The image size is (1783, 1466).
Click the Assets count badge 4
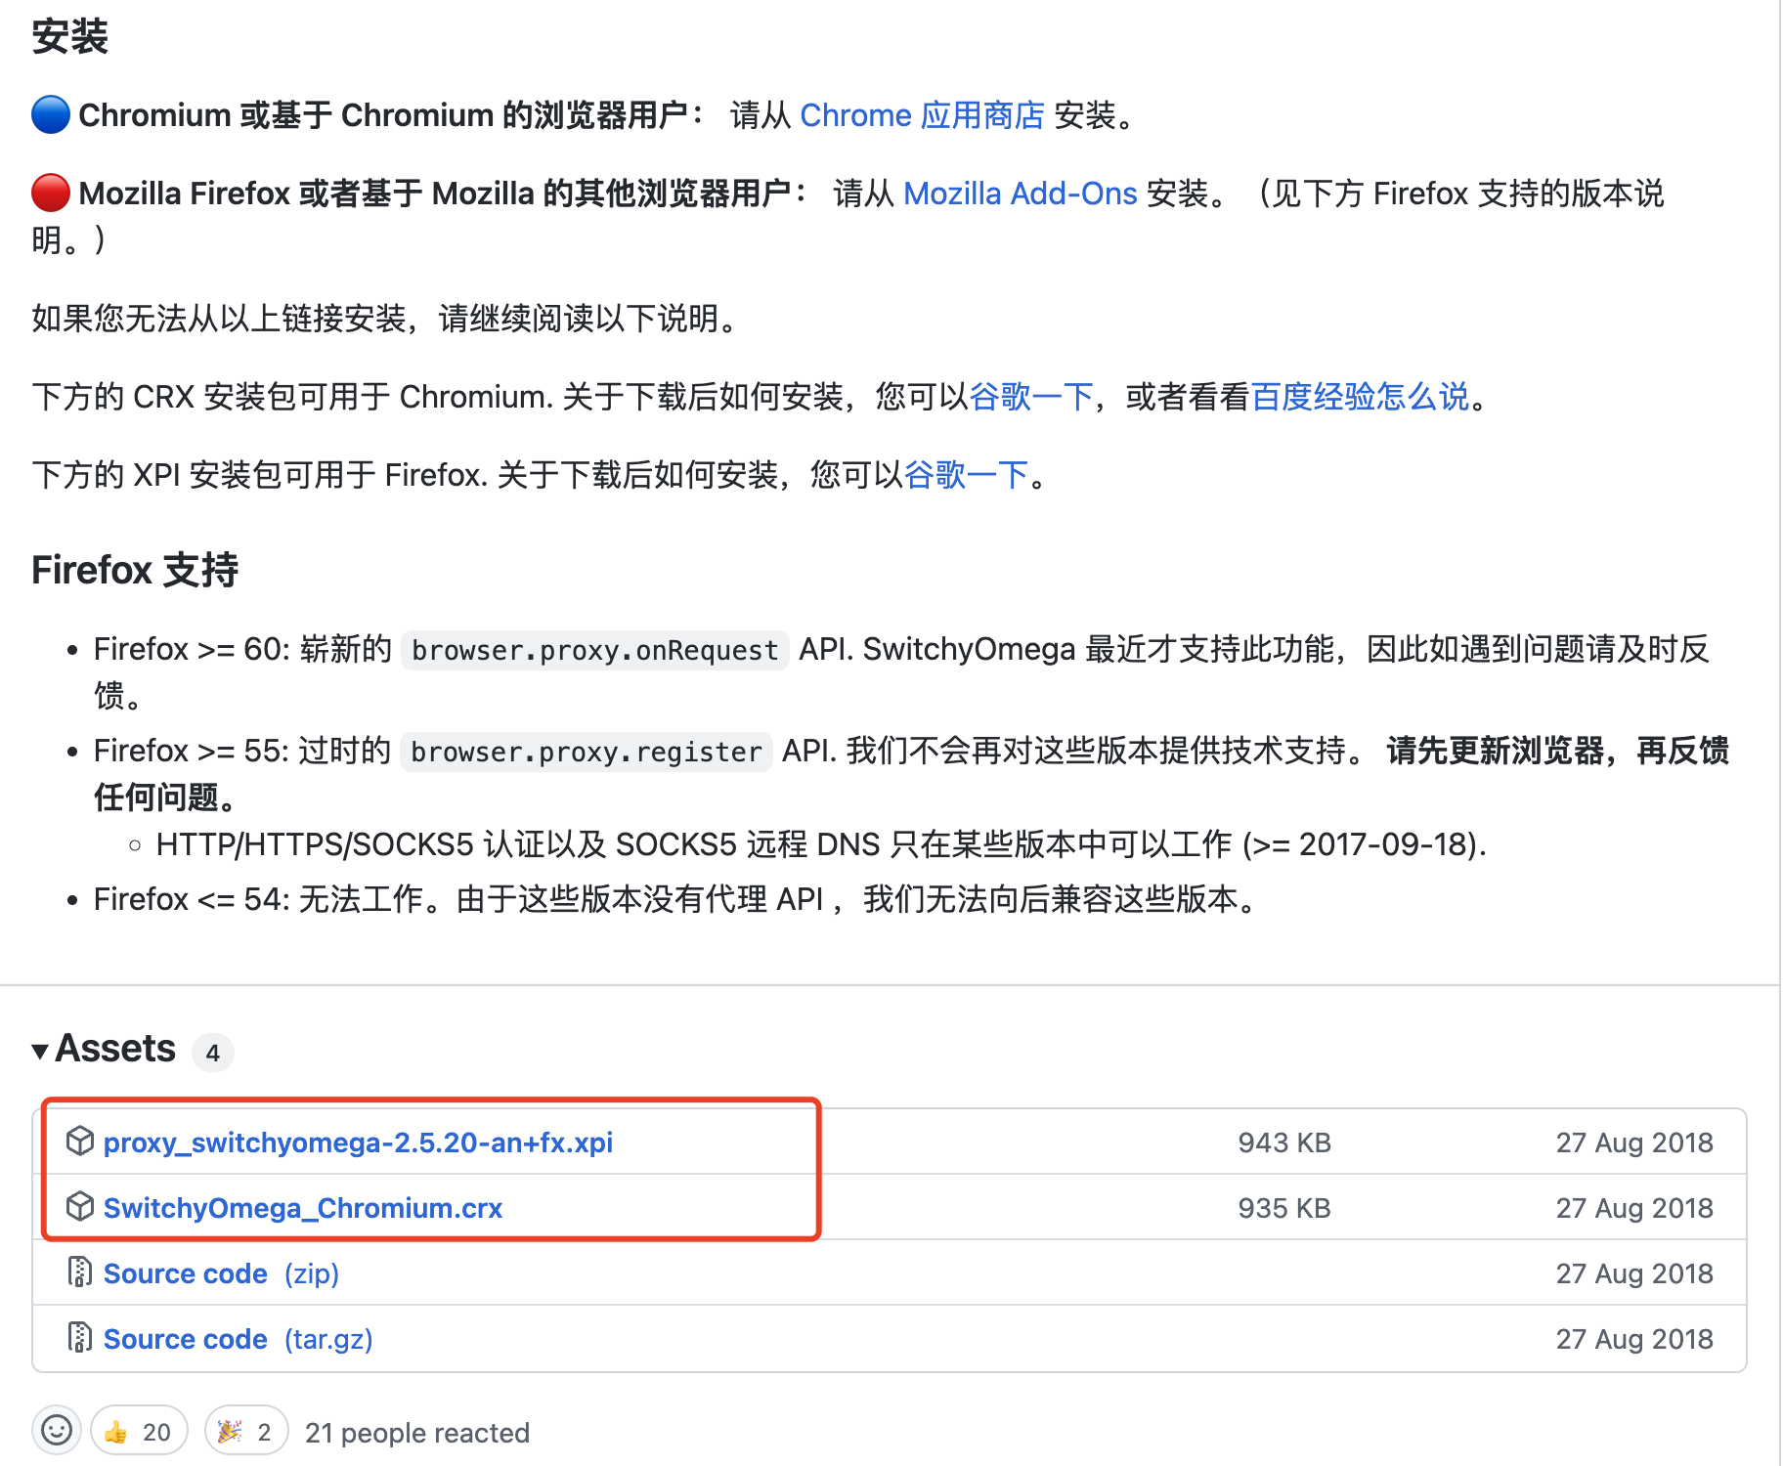coord(212,1053)
